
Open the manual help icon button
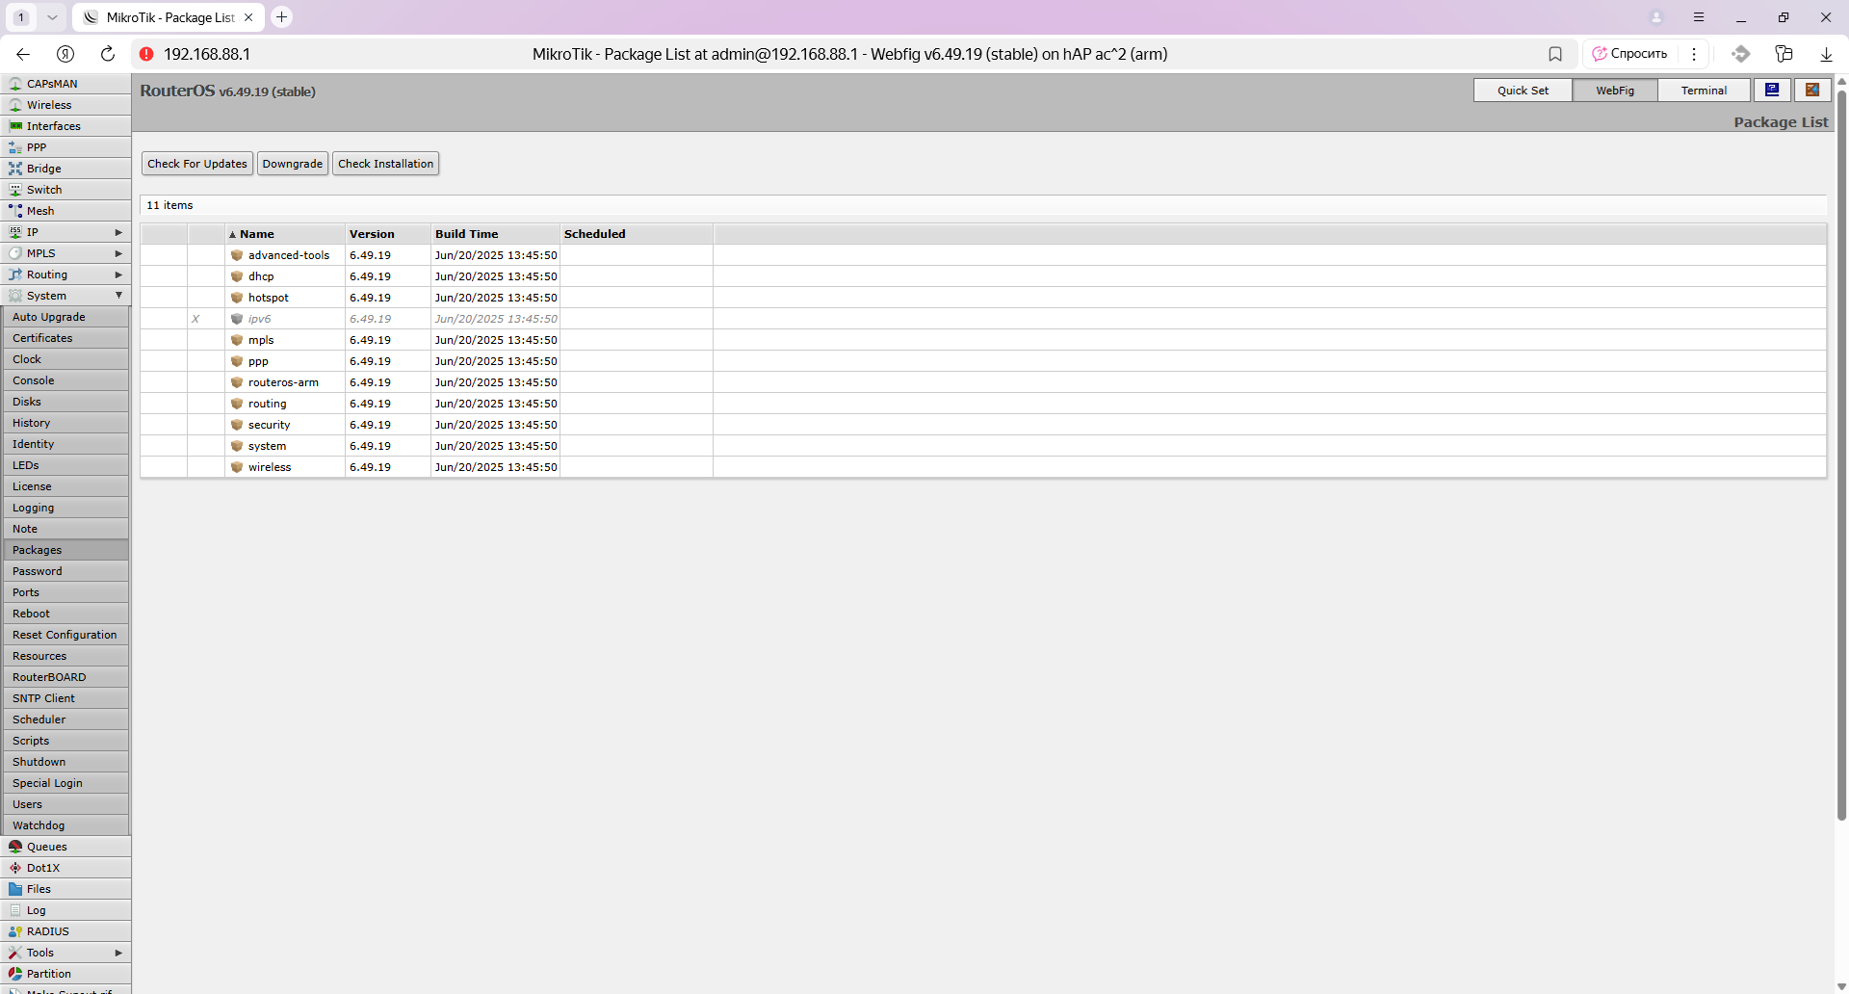tap(1772, 90)
